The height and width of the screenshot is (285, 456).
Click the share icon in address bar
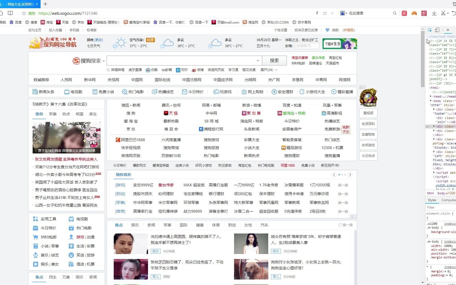click(325, 13)
